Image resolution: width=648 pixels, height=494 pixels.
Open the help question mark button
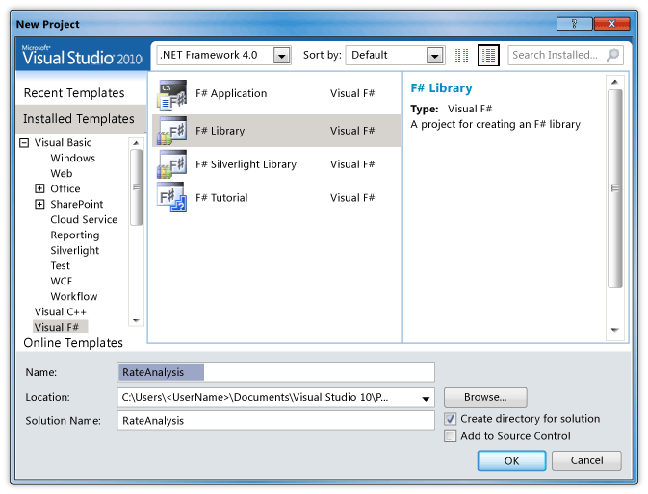[x=574, y=24]
